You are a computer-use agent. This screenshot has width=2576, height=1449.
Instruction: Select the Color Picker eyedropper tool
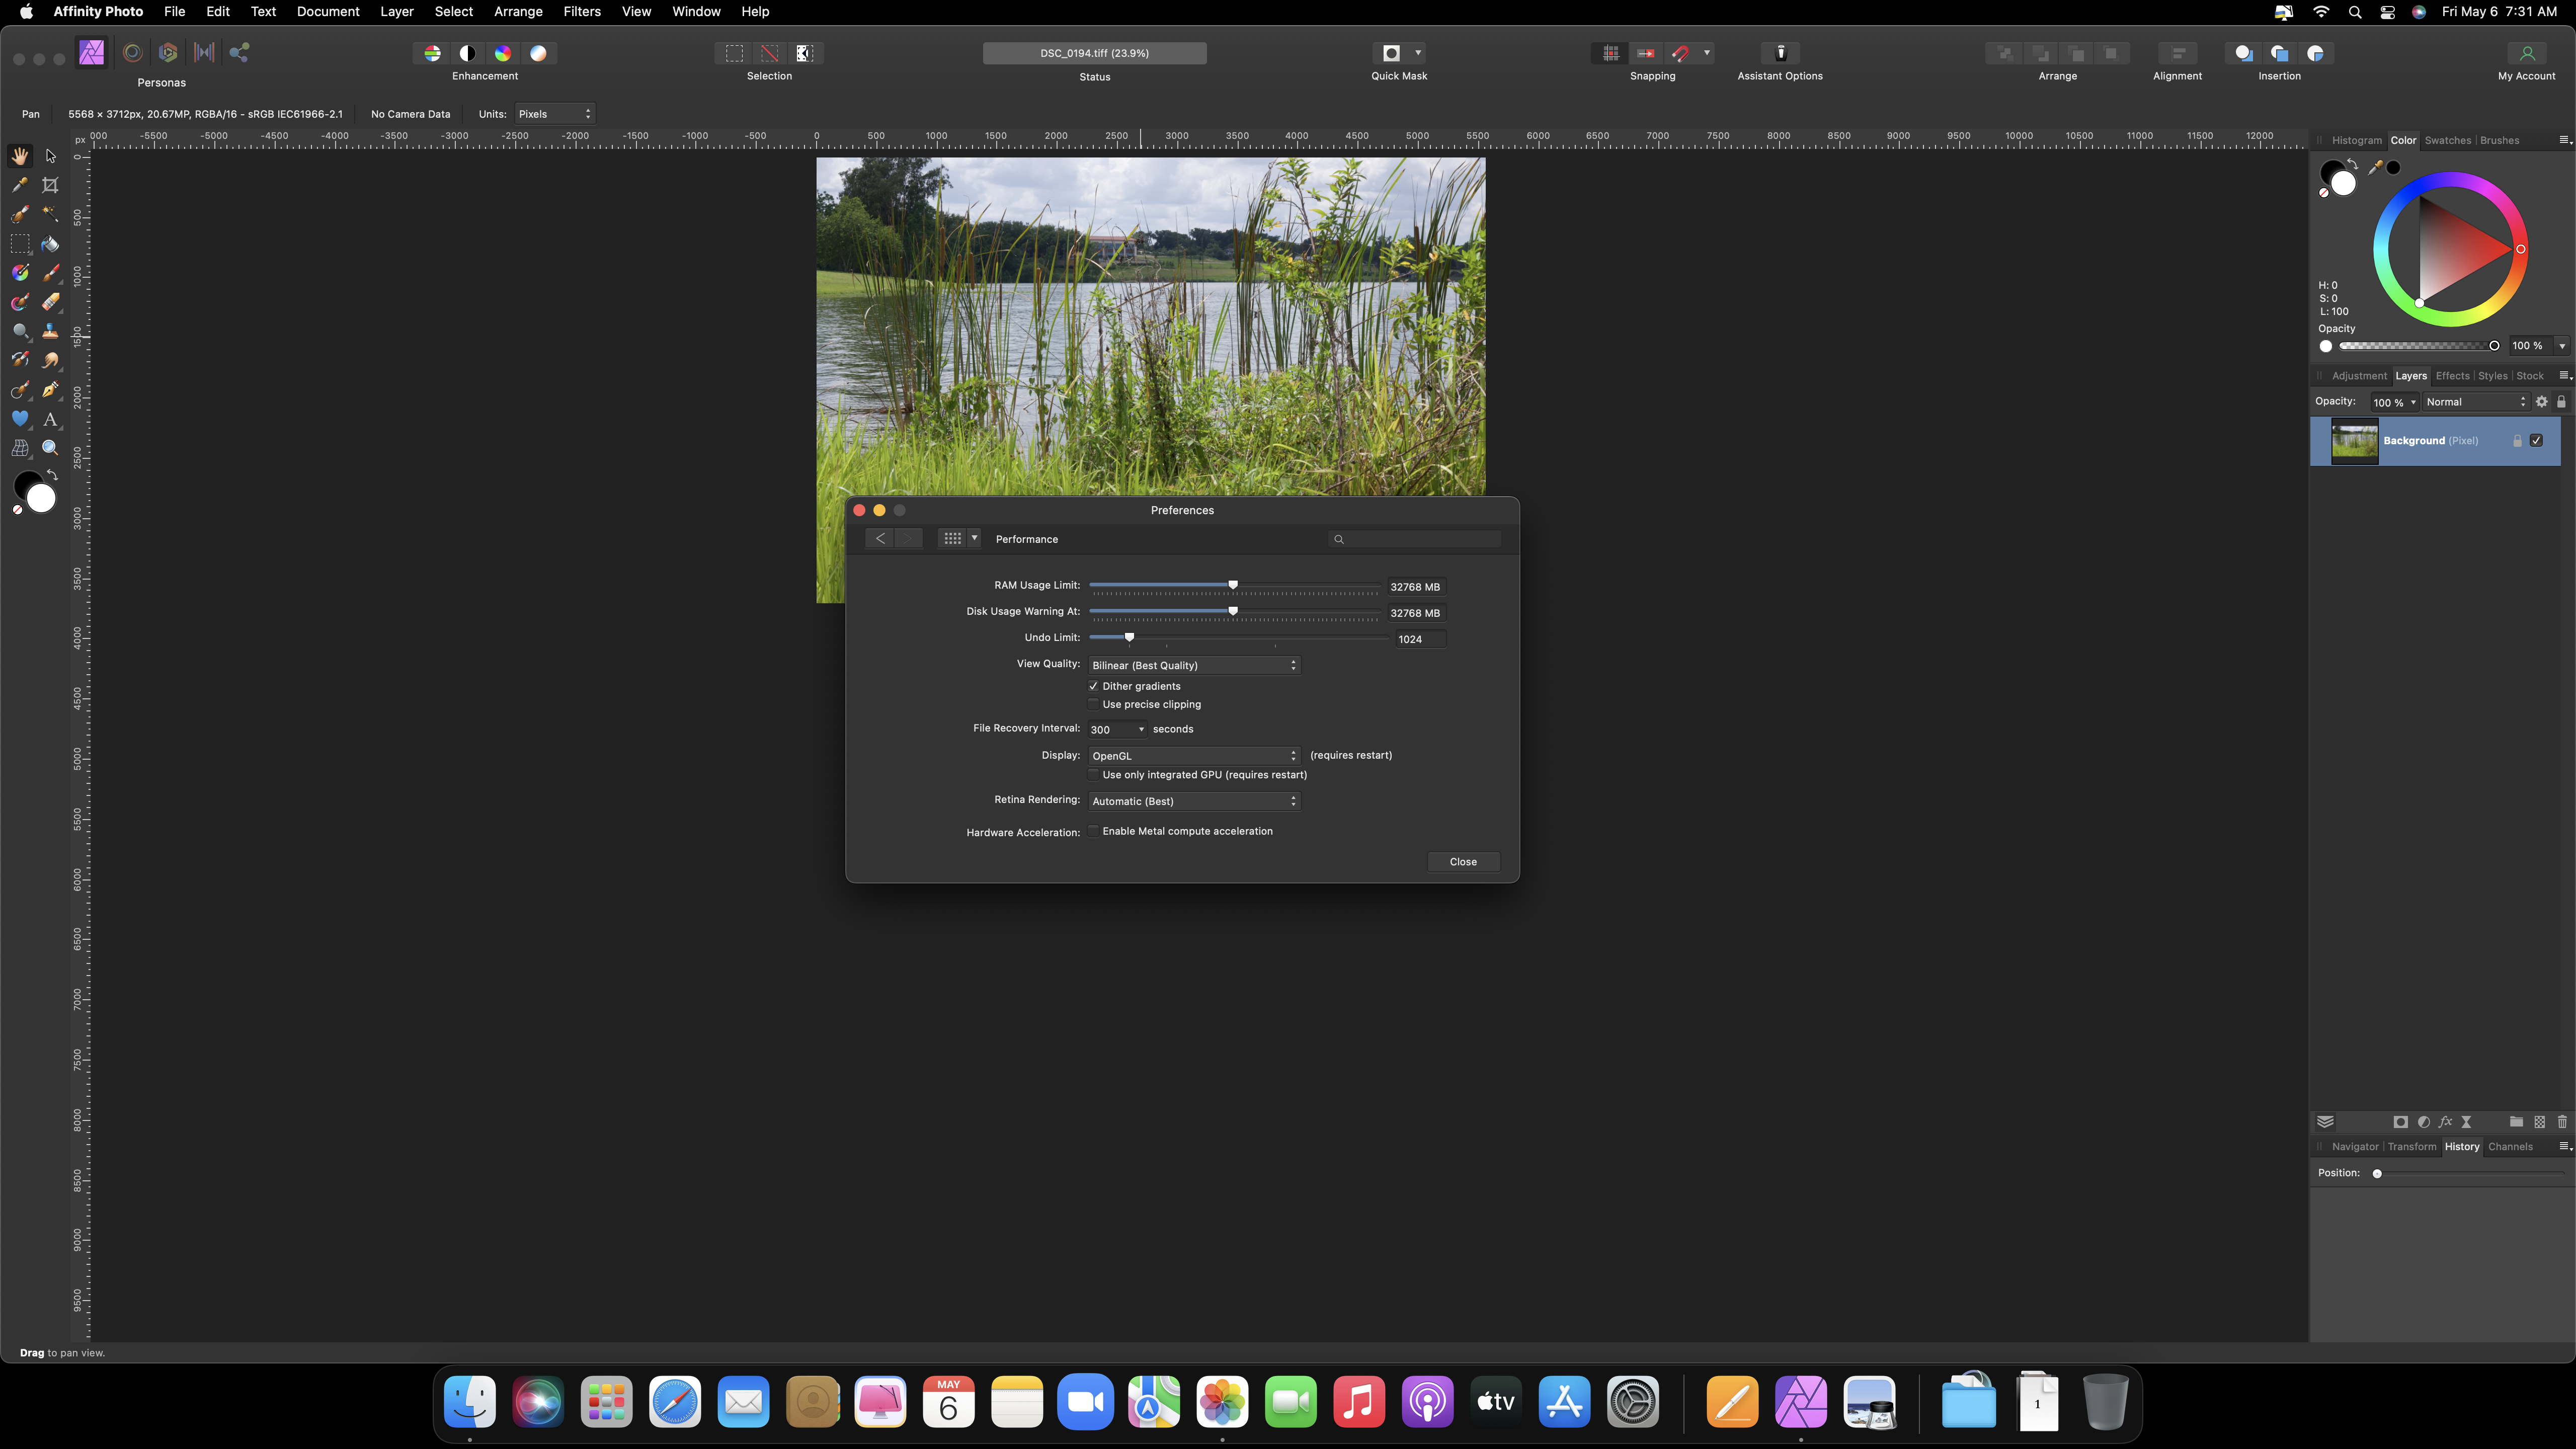[20, 185]
